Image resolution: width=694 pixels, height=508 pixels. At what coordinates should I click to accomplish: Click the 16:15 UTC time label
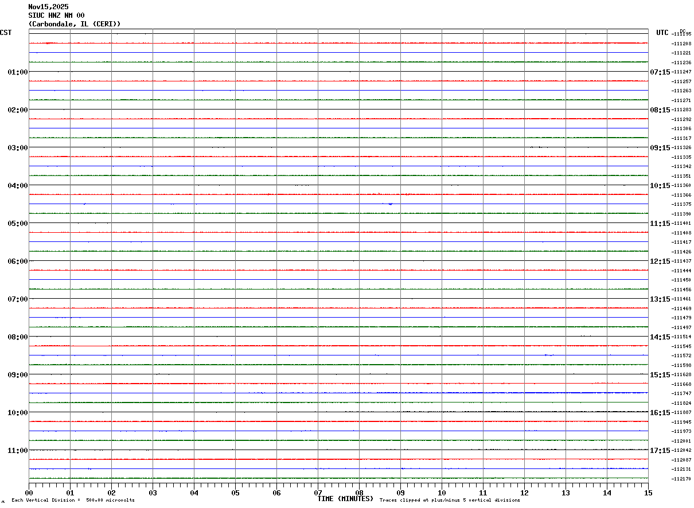tap(660, 413)
